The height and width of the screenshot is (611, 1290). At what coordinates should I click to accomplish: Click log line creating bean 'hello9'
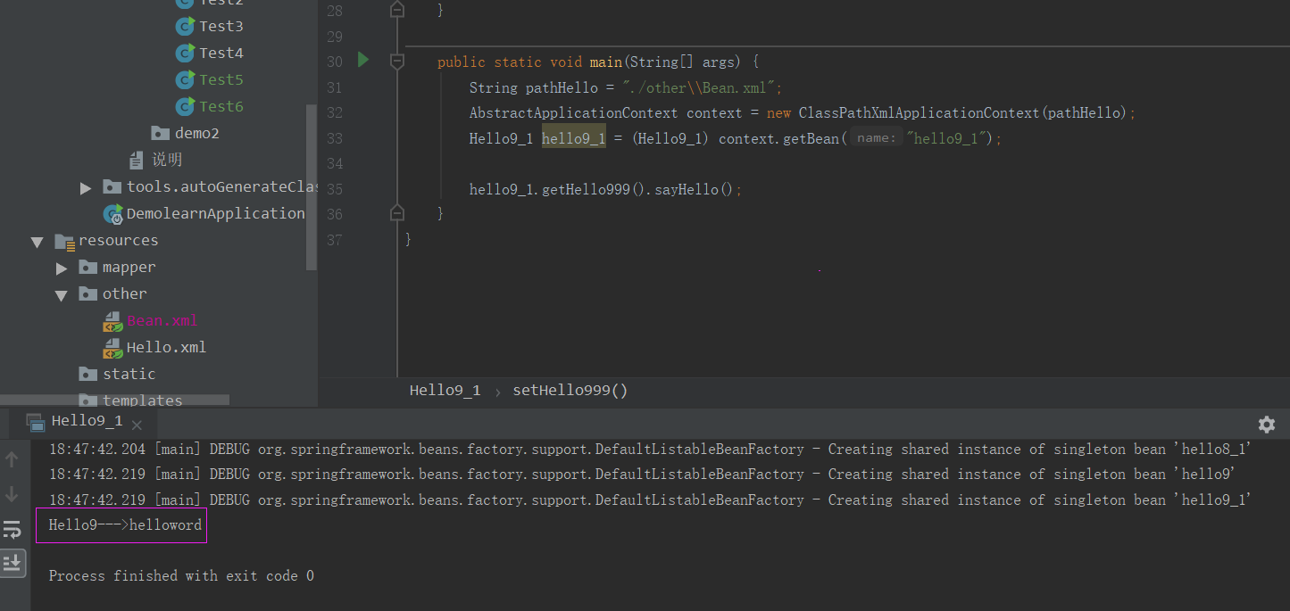641,475
